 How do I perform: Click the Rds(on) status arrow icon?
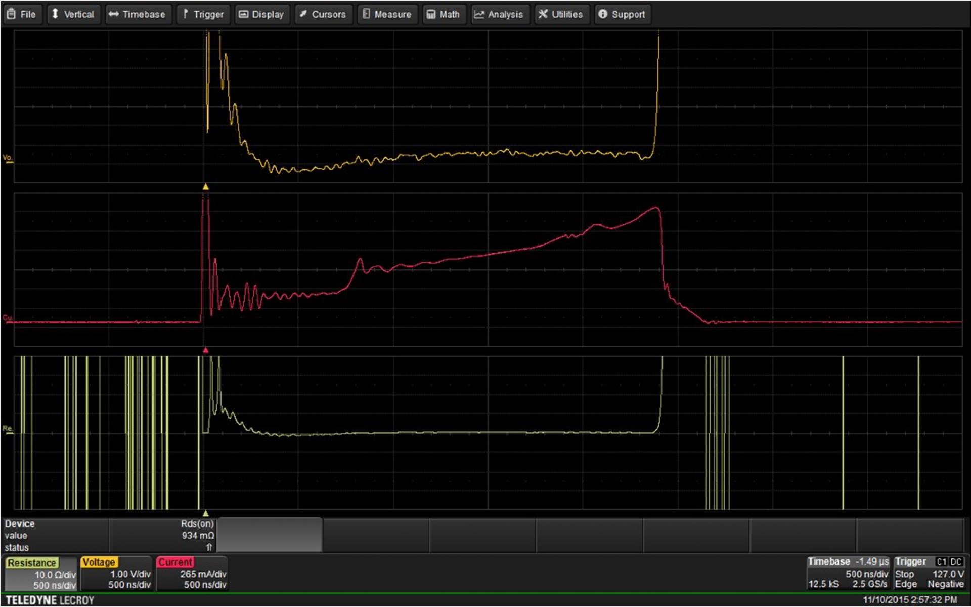point(209,547)
